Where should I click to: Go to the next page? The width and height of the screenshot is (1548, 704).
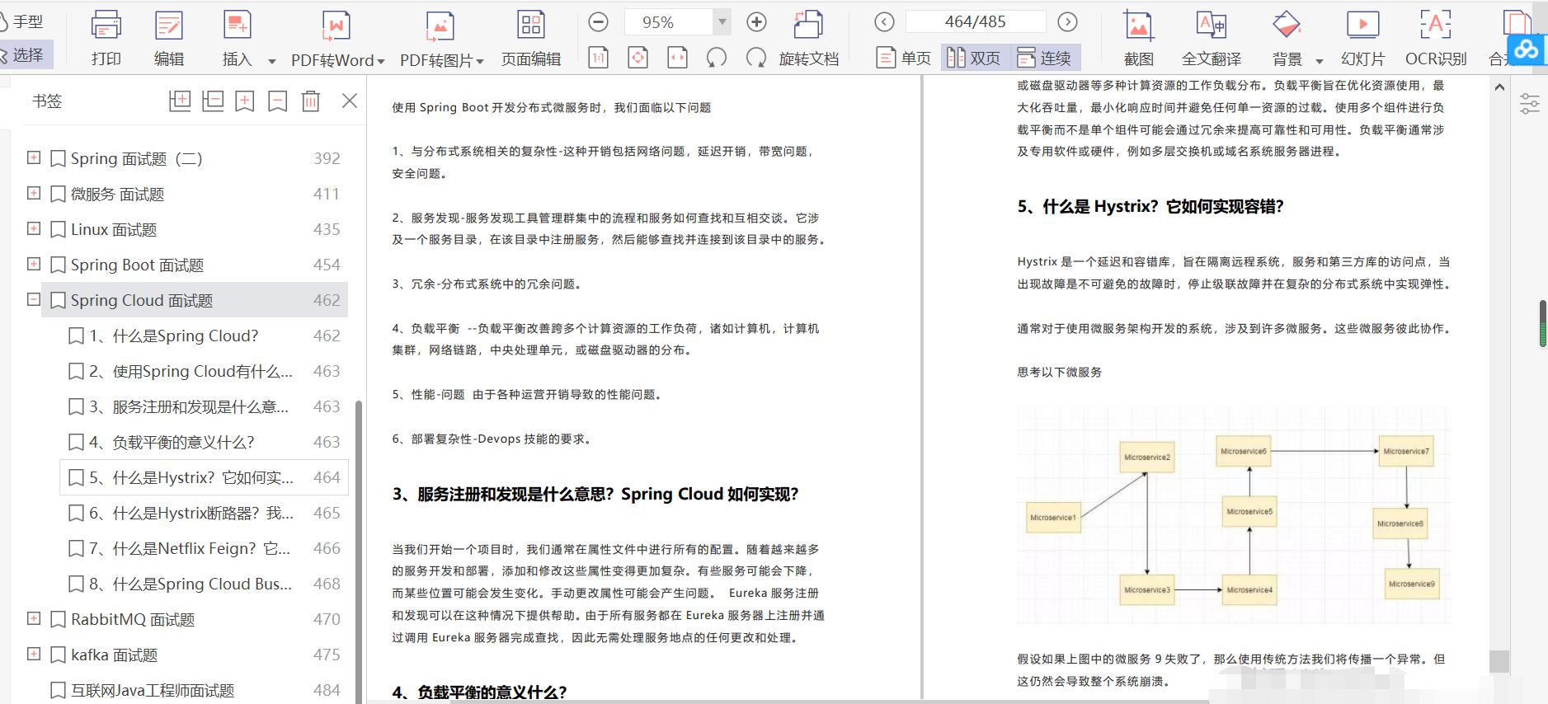coord(1067,22)
